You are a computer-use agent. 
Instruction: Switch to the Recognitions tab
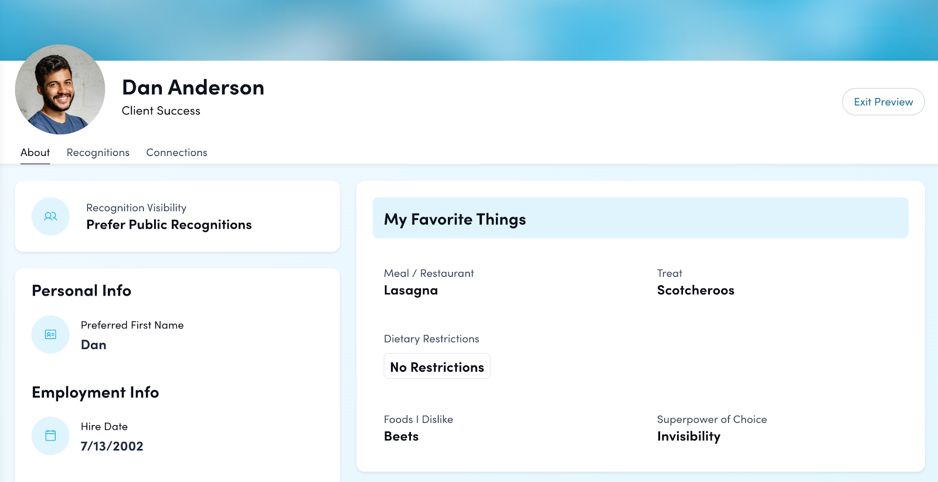coord(98,152)
